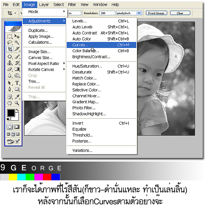Select the Gradient tool
Image resolution: width=207 pixels, height=213 pixels.
(x=17, y=69)
